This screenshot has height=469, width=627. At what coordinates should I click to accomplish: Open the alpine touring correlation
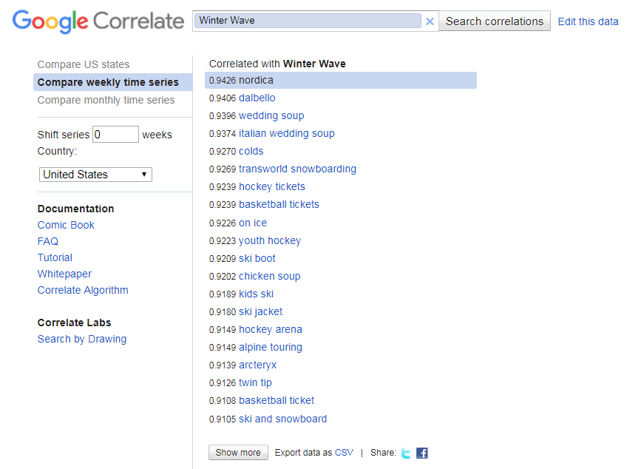[x=271, y=348]
